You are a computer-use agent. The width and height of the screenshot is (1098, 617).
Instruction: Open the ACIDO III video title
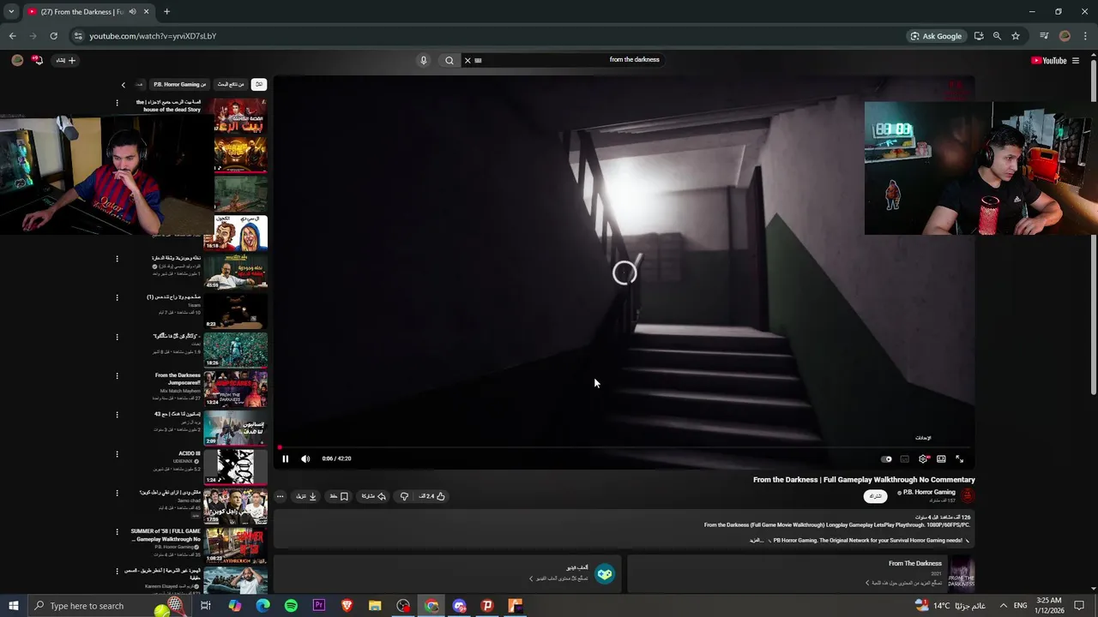click(x=189, y=453)
